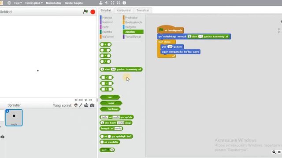
Task: Choose new sprite from library
Action: [x=76, y=105]
